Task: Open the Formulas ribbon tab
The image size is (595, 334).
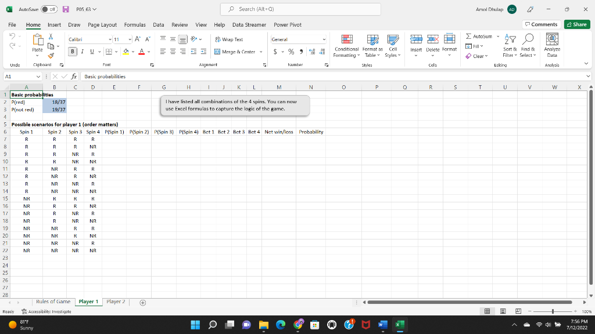Action: (x=135, y=24)
